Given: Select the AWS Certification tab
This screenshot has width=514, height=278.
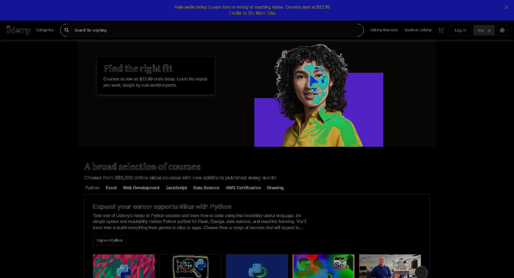Looking at the screenshot, I should (243, 188).
